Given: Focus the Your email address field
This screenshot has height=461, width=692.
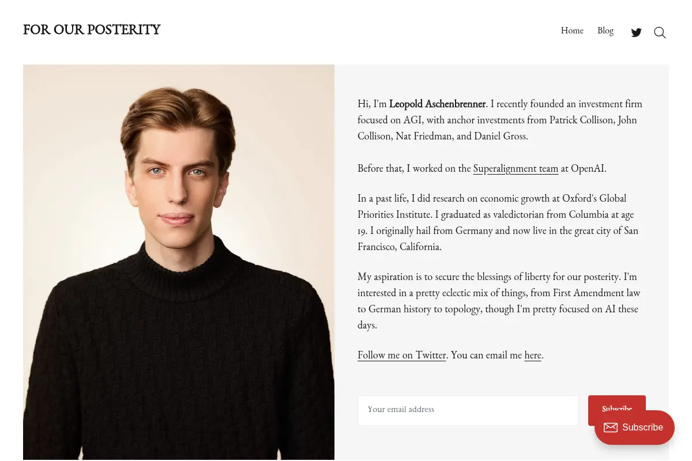Looking at the screenshot, I should pos(468,410).
